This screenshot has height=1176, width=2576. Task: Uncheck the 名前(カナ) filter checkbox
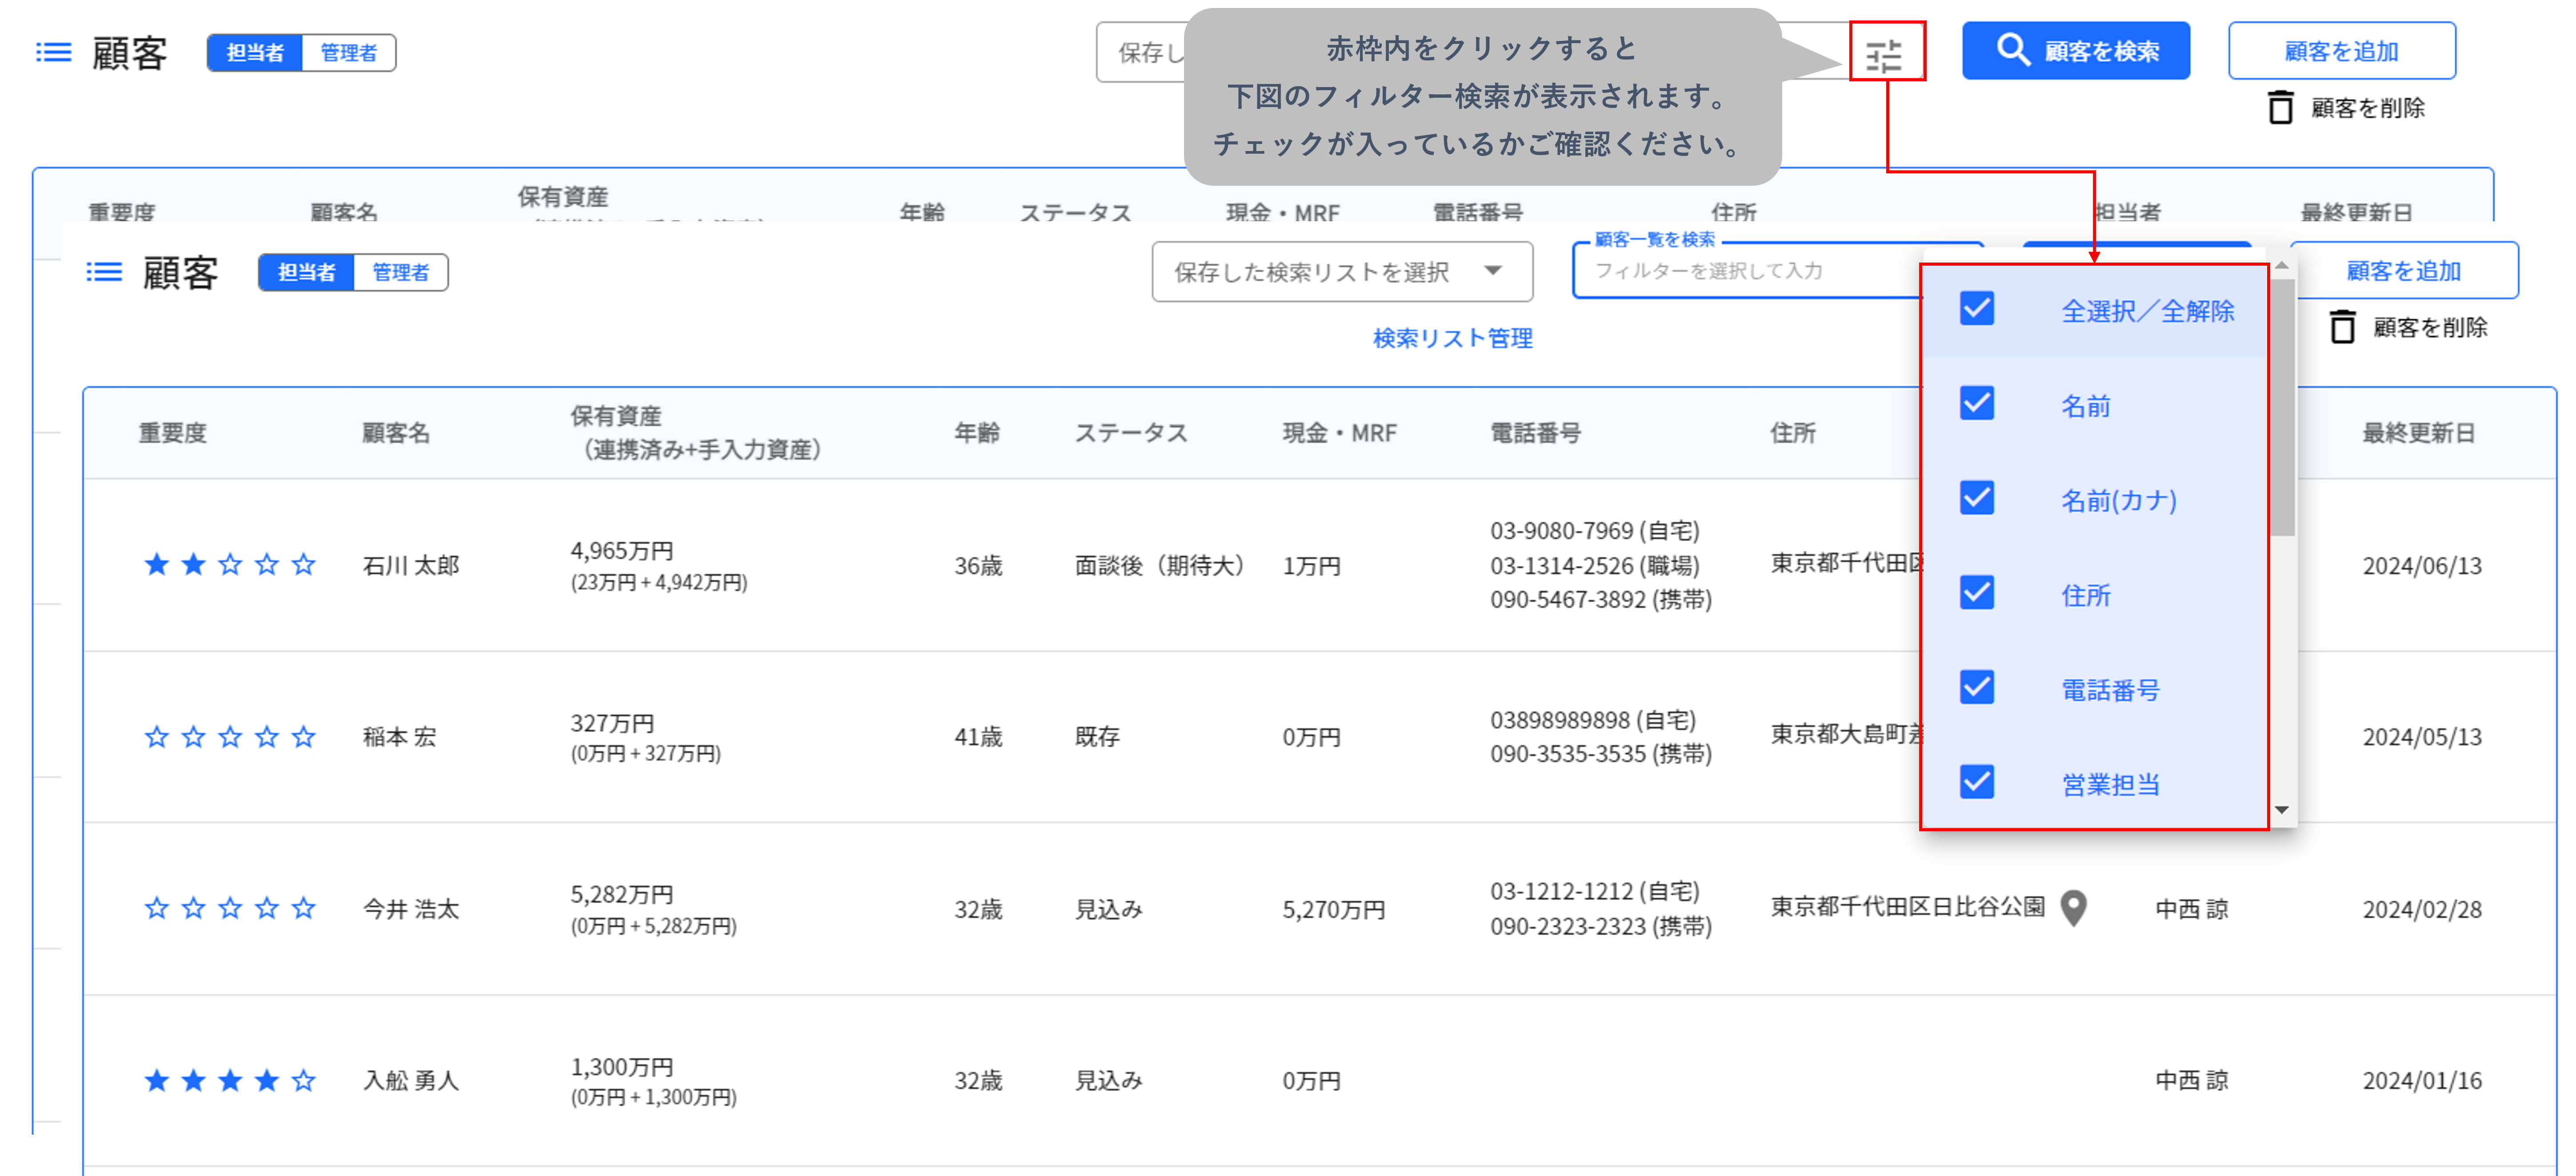(1976, 498)
